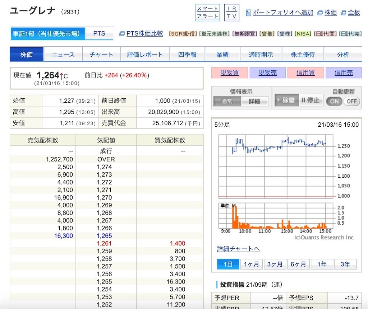Open the 株主優待 tab
Screen dimensions: 368x309
[x=303, y=55]
